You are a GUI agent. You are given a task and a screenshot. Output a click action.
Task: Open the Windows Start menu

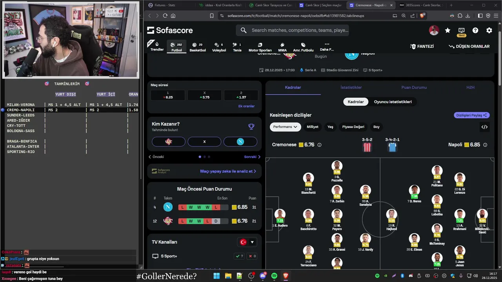point(216,276)
